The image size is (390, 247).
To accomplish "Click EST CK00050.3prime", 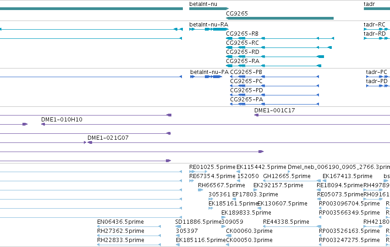I will 227,245.
